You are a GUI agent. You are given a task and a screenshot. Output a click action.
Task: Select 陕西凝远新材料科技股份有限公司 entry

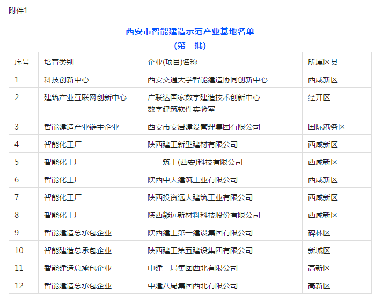click(x=204, y=215)
